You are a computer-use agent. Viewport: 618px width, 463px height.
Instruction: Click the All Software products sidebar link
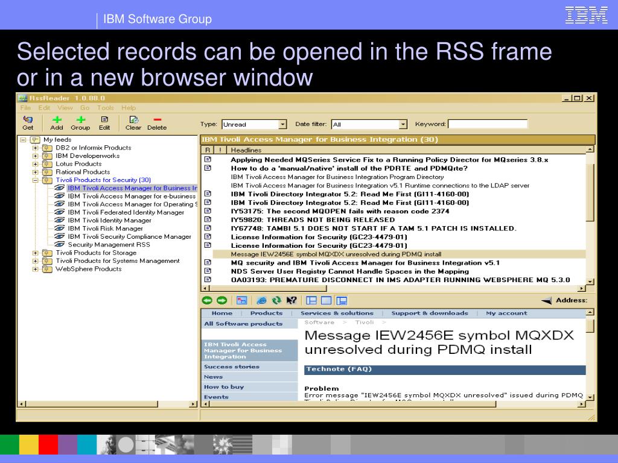click(x=243, y=324)
